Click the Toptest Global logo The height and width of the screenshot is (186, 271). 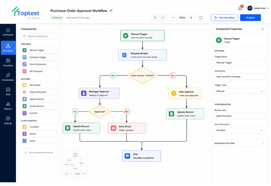26,13
